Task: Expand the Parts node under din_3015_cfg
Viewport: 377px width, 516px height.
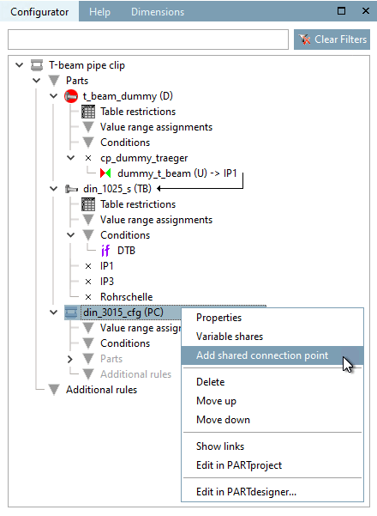Action: [70, 359]
